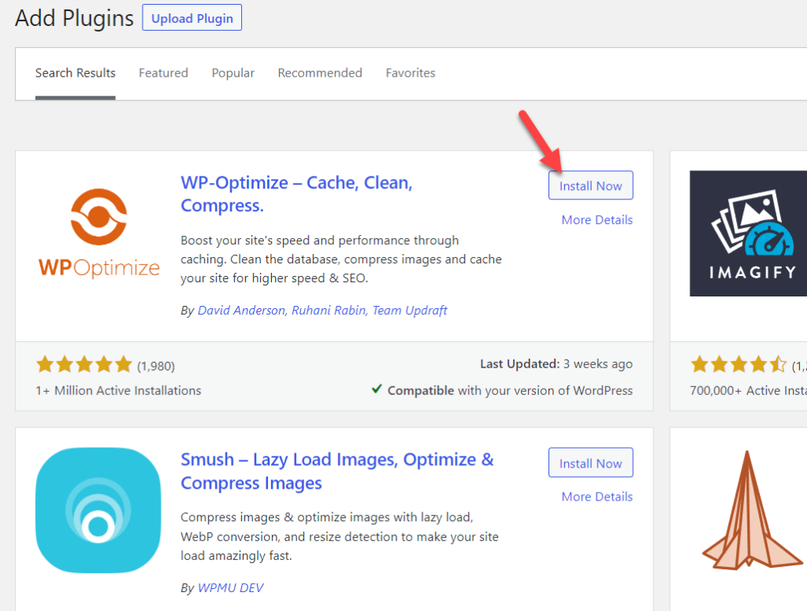Install the Smush plugin now
Image resolution: width=807 pixels, height=611 pixels.
click(590, 464)
